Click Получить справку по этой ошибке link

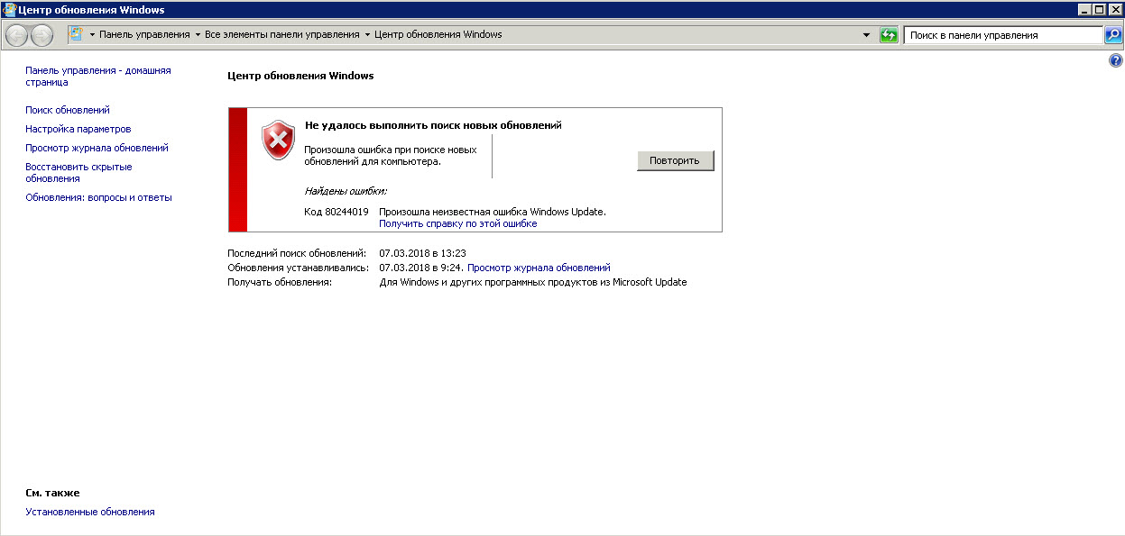coord(457,223)
